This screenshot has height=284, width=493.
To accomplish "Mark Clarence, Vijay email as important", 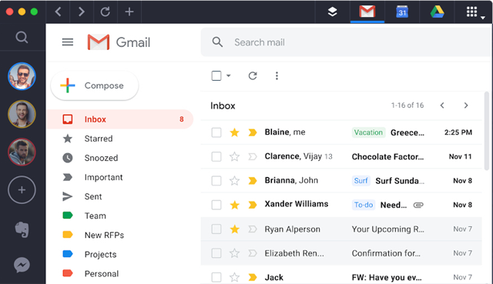I will (253, 156).
